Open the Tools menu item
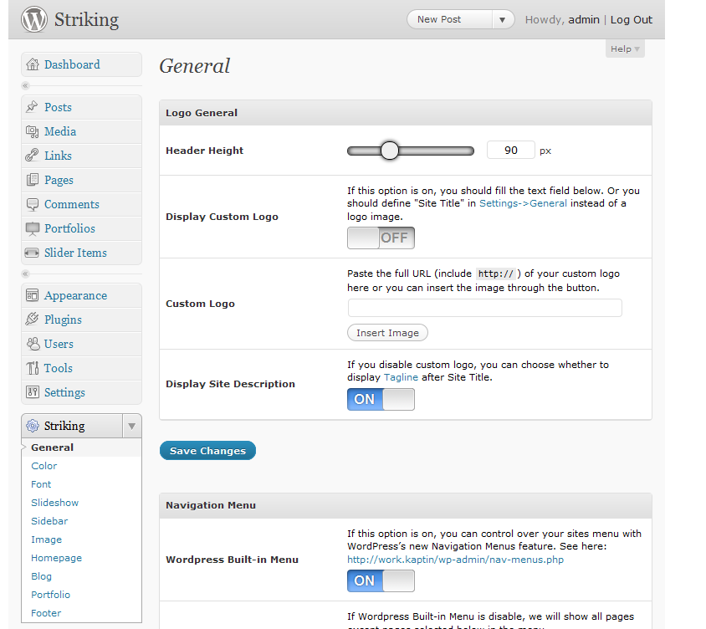Viewport: 706px width, 629px height. [81, 368]
